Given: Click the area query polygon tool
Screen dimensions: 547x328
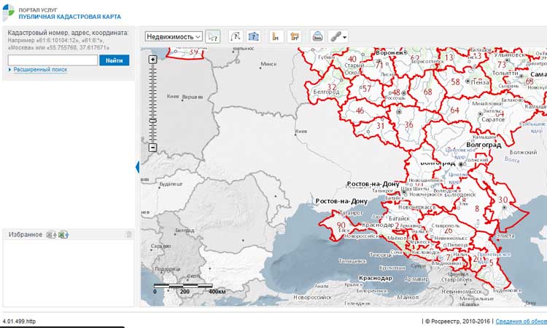Looking at the screenshot, I should [254, 36].
